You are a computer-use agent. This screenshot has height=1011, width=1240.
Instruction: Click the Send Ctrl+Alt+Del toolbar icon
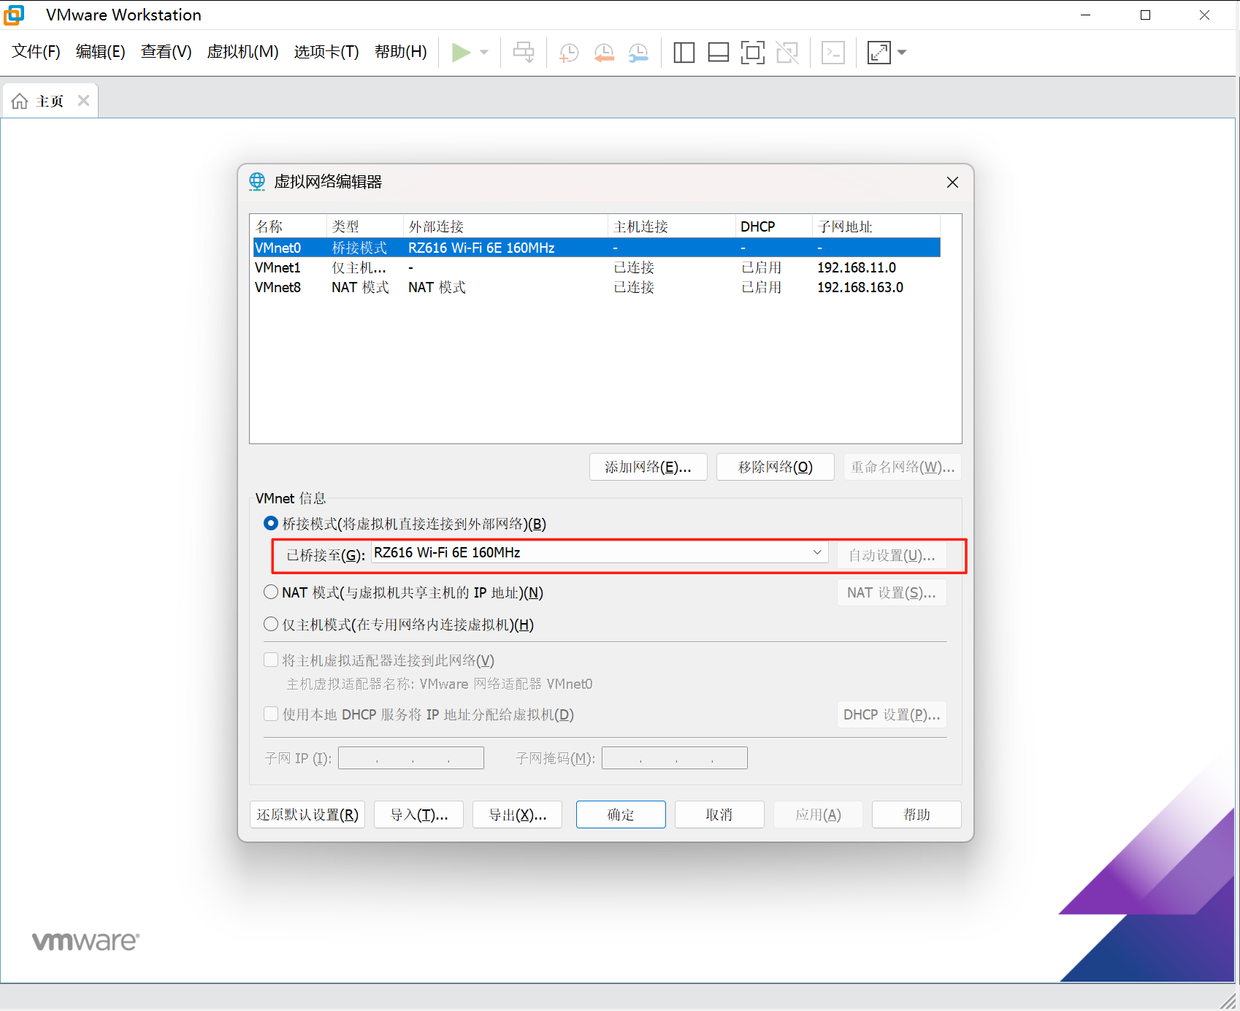(x=524, y=52)
